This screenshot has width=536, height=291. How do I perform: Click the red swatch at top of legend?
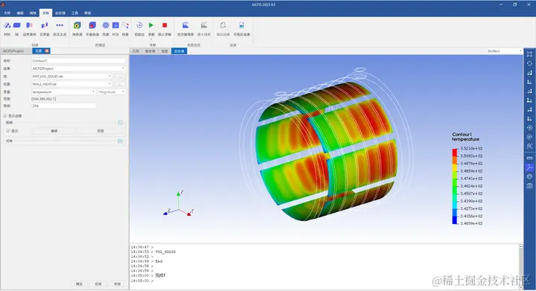pos(455,152)
